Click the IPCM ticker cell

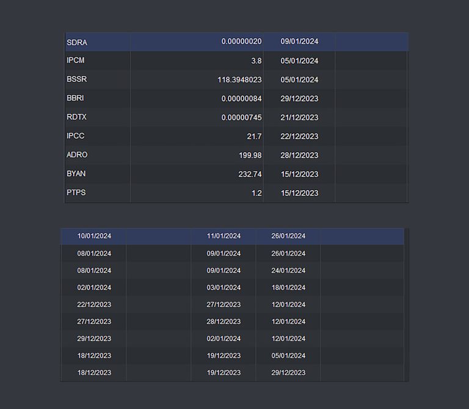(76, 61)
